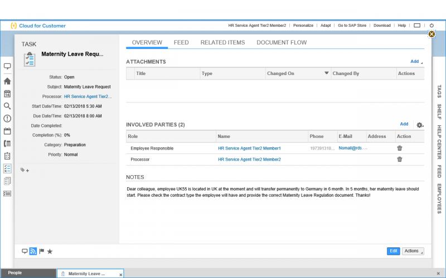Screen dimensions: 446x278
Task: Switch to the OVERVIEW tab
Action: [147, 43]
